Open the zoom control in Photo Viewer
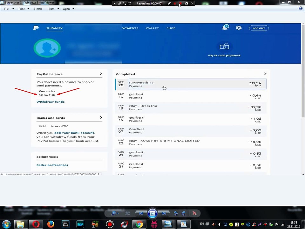The image size is (305, 229). pyautogui.click(x=115, y=213)
